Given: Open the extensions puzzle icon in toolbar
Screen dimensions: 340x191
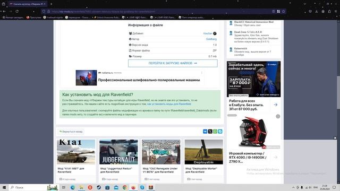Looking at the screenshot, I should tap(329, 12).
